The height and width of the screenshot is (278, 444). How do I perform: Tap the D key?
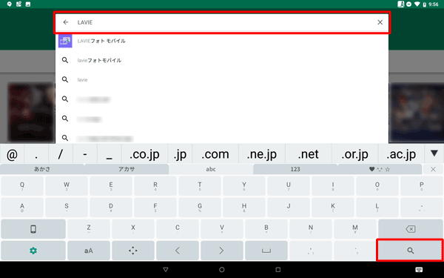tap(111, 208)
